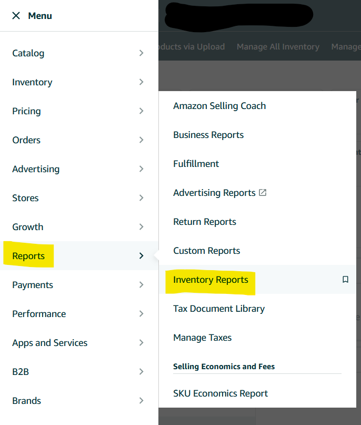Open Manage Taxes from the submenu
This screenshot has height=425, width=361.
(x=202, y=338)
